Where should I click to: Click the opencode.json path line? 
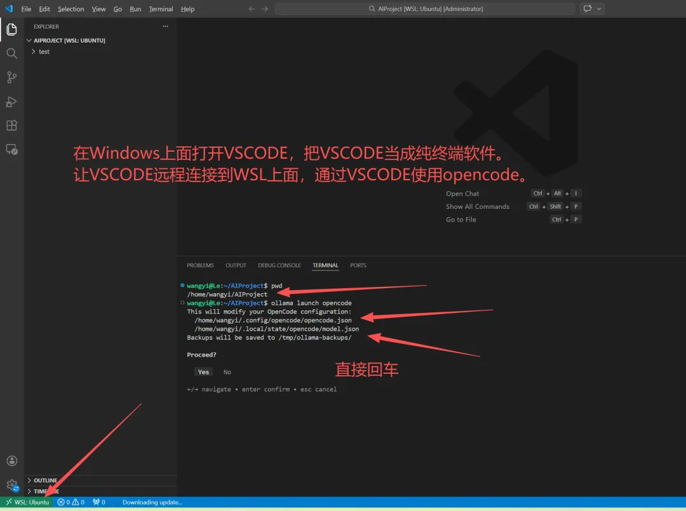273,321
